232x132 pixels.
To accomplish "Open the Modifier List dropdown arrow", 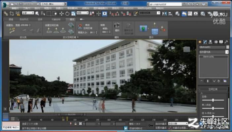I will (227, 52).
